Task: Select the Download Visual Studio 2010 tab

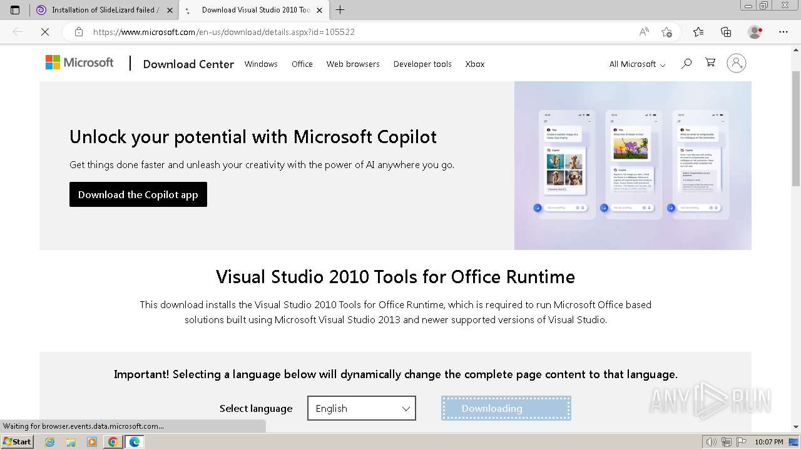Action: pos(253,10)
